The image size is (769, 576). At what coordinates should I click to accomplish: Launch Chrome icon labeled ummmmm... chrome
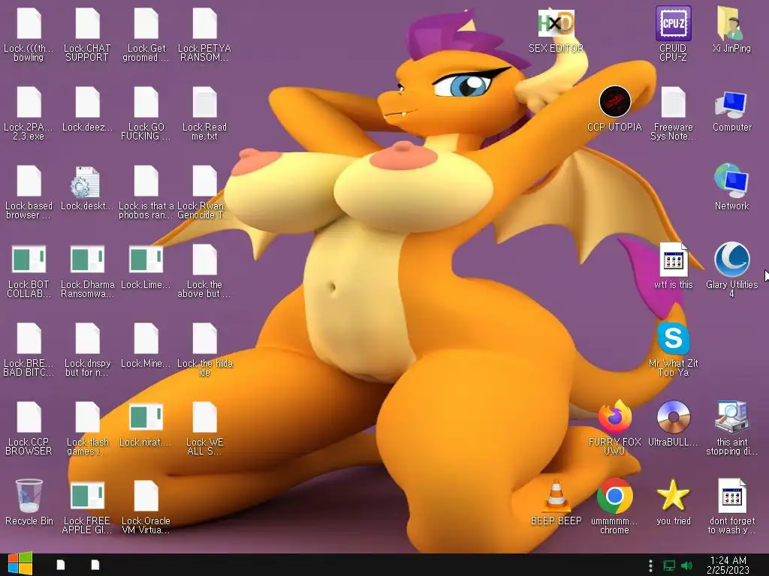[614, 496]
